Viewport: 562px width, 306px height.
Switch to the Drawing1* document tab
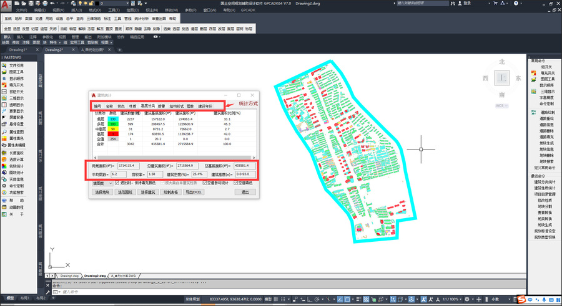pos(18,50)
